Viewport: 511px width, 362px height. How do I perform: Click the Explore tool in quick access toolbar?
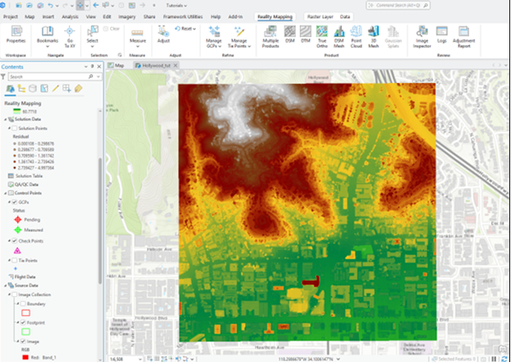click(x=80, y=5)
